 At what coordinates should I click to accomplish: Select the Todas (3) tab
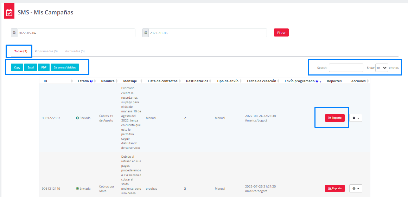coord(21,51)
